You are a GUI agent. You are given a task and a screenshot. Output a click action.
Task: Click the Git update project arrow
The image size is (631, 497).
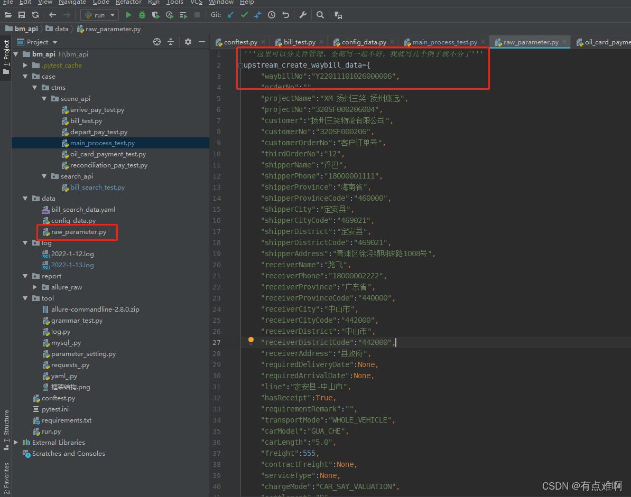230,15
